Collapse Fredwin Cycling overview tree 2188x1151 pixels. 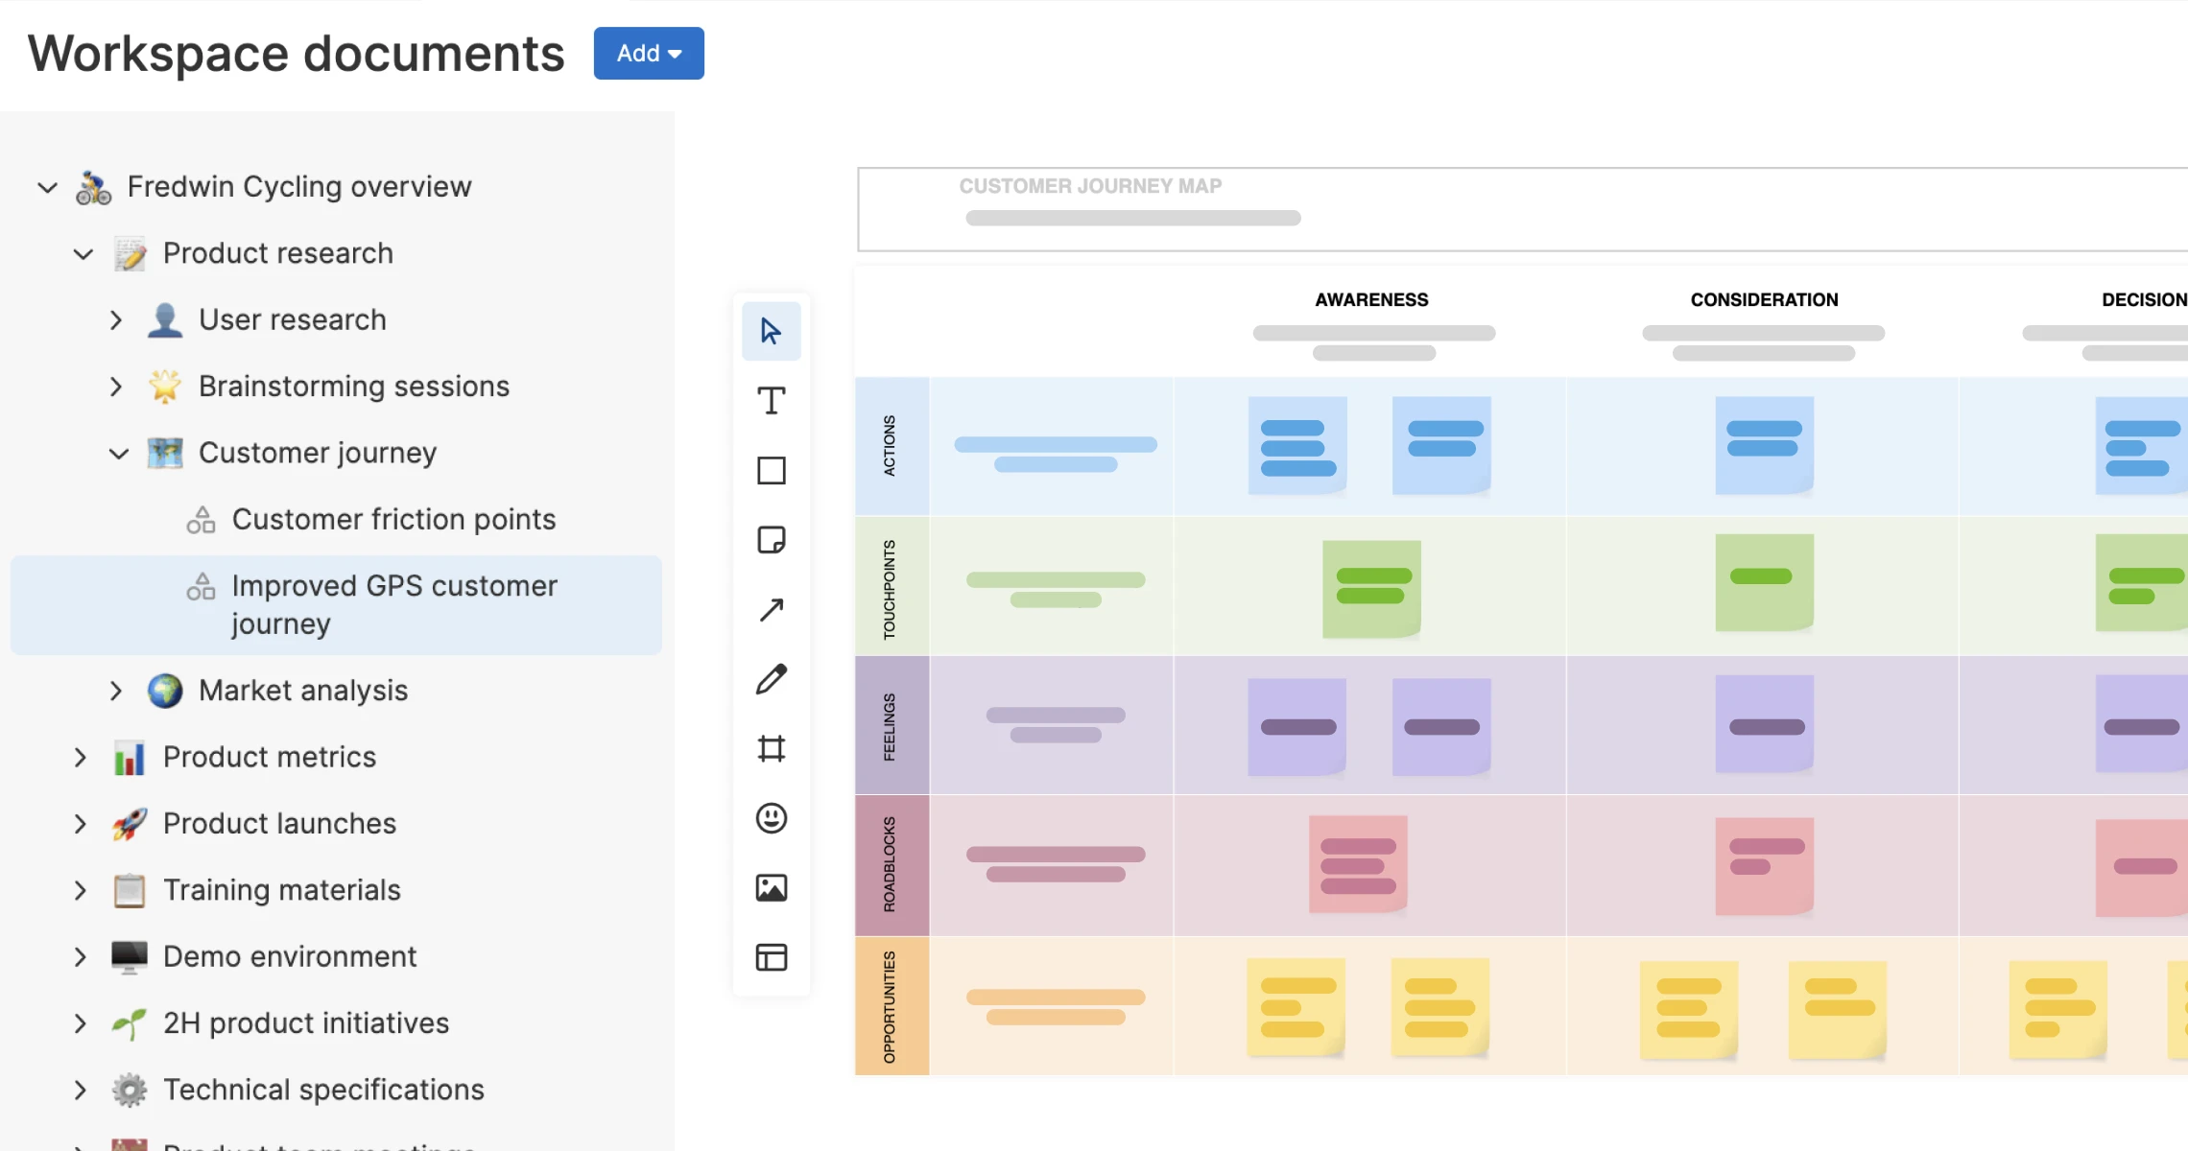[x=47, y=187]
